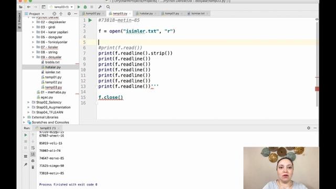Viewport: 336px width, 189px height.
Task: Expand Step02_Saliency folder
Action: [28, 102]
